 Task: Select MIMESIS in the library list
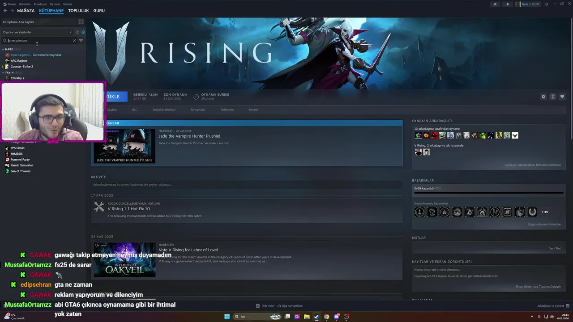click(17, 154)
